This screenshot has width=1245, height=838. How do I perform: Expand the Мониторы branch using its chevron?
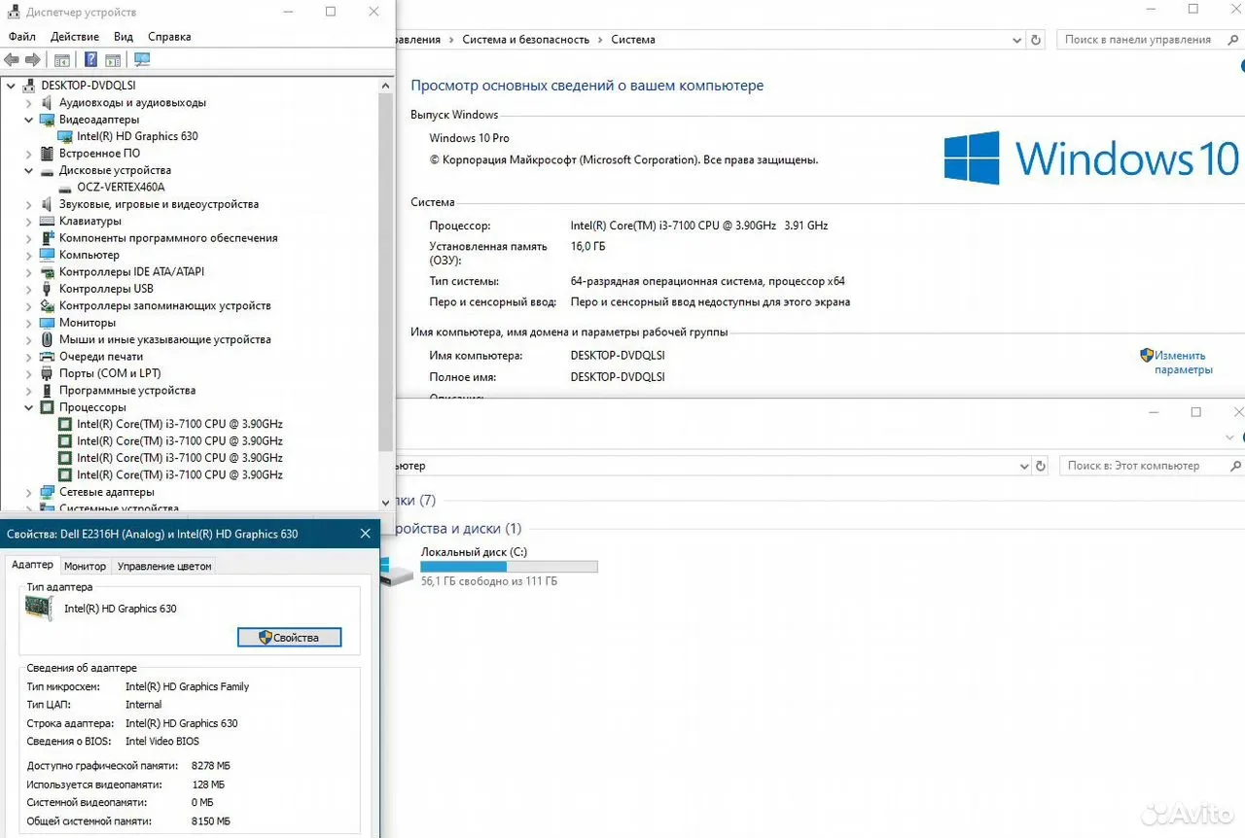point(28,323)
